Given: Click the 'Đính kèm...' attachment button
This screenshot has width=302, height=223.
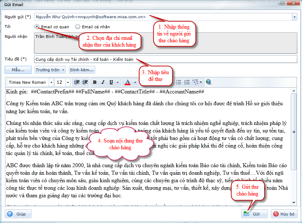Looking at the screenshot, I should (82, 69).
